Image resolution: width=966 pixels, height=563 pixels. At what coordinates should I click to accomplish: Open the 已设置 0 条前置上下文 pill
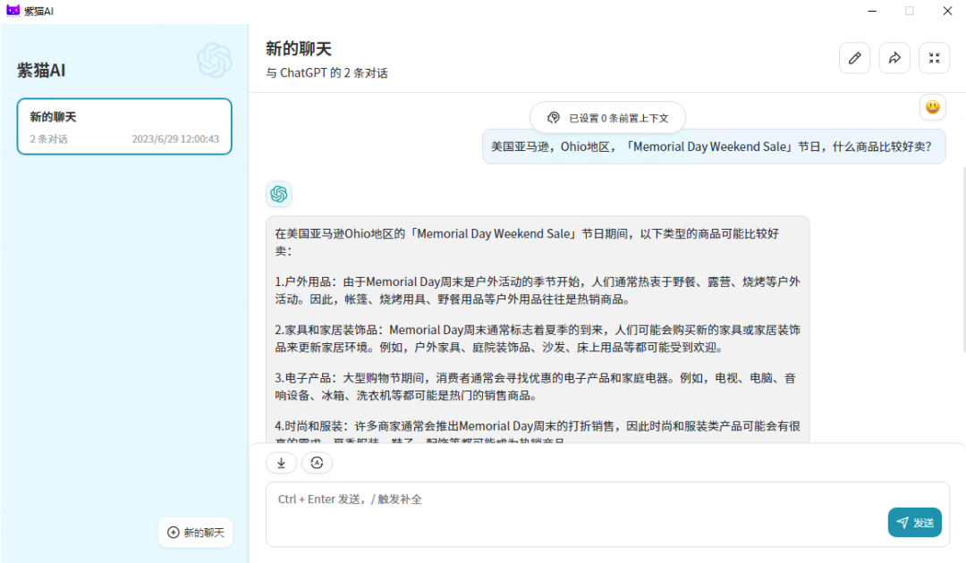(607, 117)
